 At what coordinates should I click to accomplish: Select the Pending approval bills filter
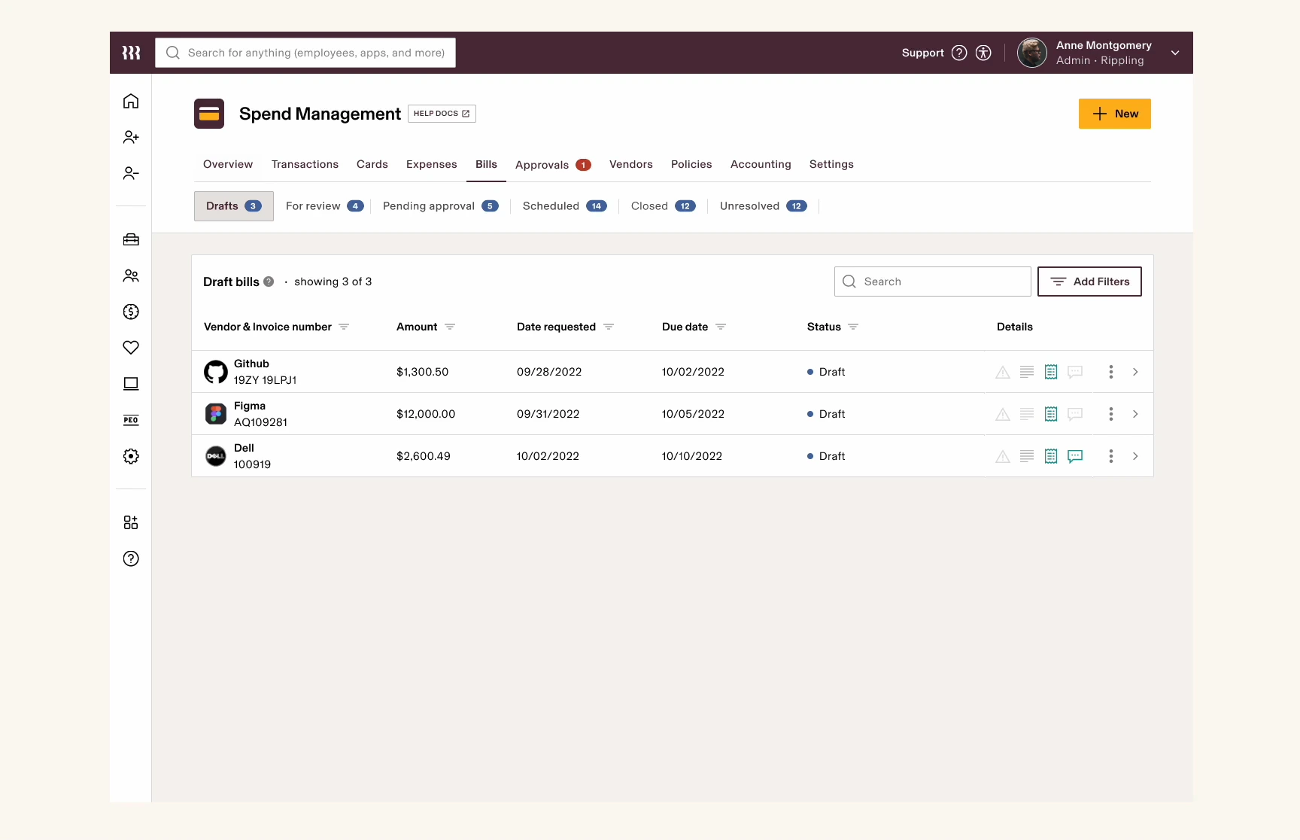pyautogui.click(x=440, y=206)
